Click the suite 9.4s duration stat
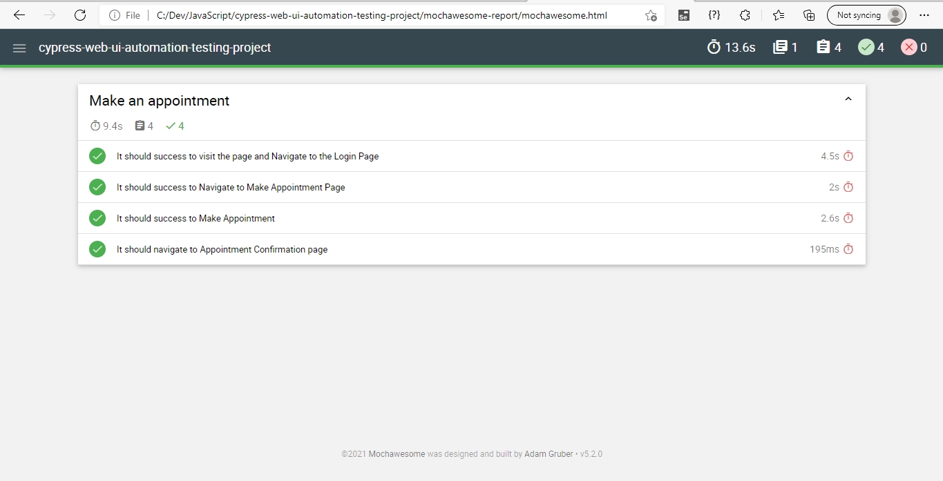This screenshot has width=943, height=481. tap(106, 126)
